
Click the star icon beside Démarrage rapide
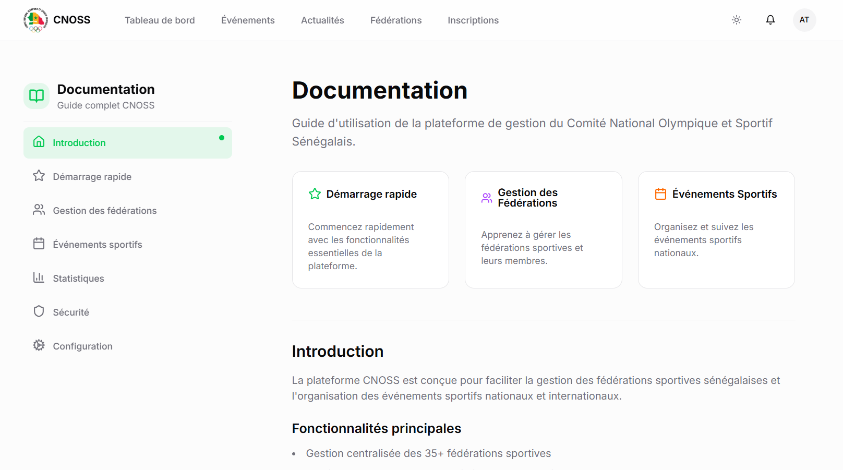[39, 176]
